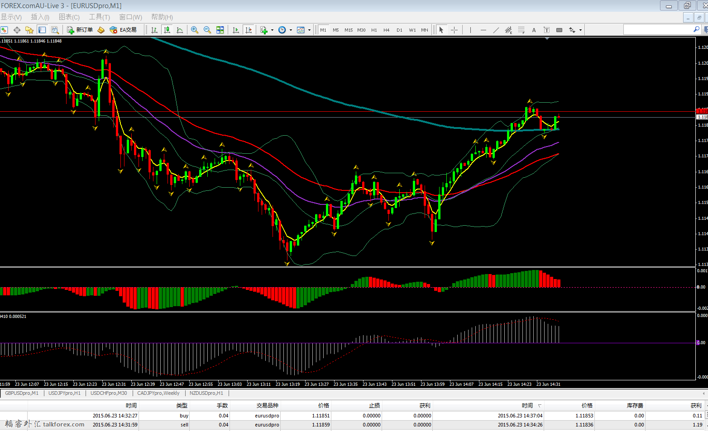Open the 帮助(H) help menu
Viewport: 708px width, 431px height.
point(162,17)
